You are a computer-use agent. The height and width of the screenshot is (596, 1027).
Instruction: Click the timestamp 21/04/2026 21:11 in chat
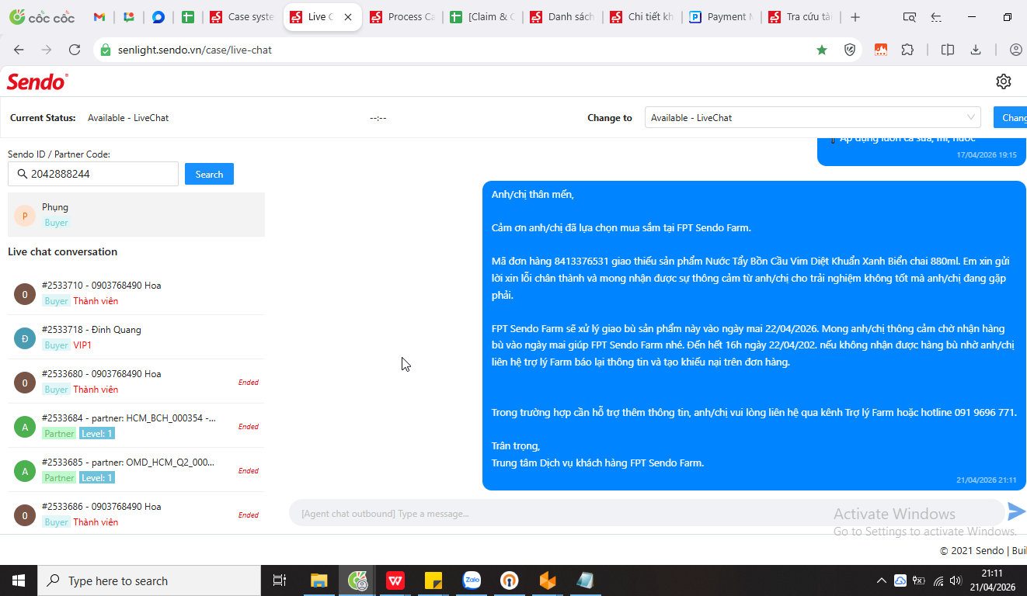[x=986, y=480]
